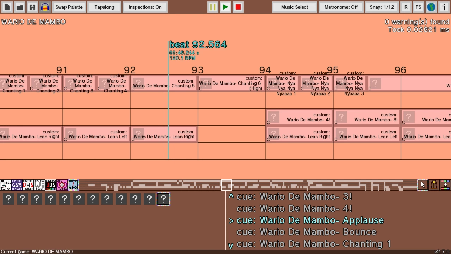
Task: Start playback with the green play button
Action: [x=225, y=7]
